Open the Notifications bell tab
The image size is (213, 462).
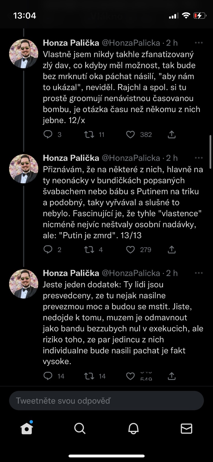[133, 429]
